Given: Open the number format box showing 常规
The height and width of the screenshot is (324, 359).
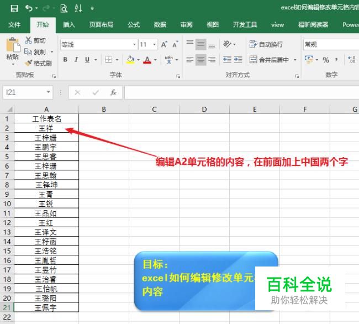Looking at the screenshot, I should point(331,44).
